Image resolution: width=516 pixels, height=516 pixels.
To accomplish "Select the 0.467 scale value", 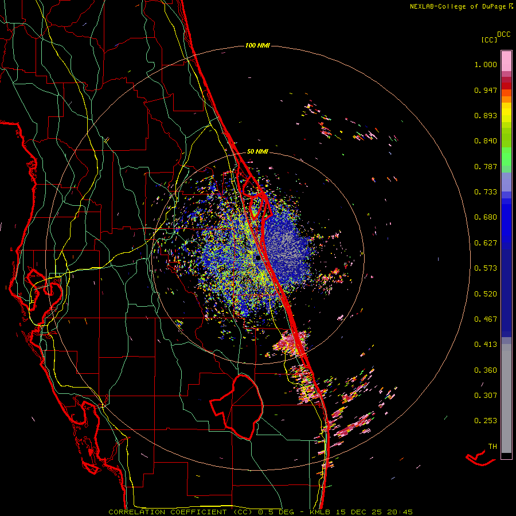I will point(486,319).
